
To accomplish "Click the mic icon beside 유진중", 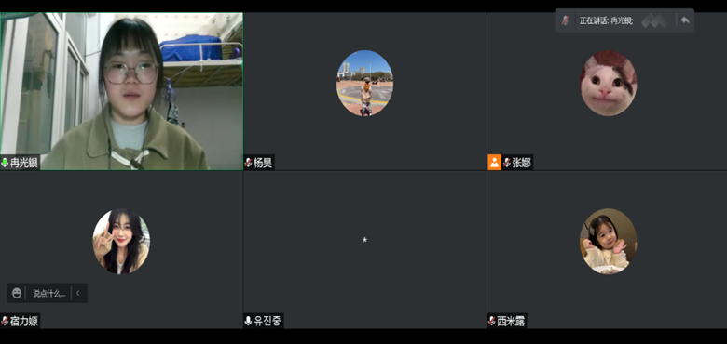I will tap(249, 321).
